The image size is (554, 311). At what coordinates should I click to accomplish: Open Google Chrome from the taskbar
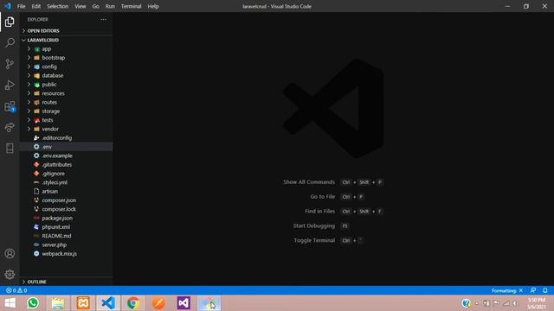pyautogui.click(x=133, y=303)
